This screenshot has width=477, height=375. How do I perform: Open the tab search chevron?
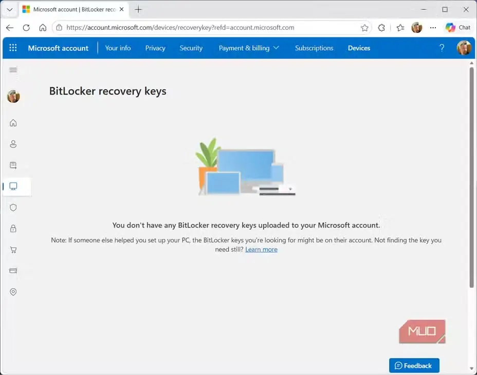tap(10, 9)
